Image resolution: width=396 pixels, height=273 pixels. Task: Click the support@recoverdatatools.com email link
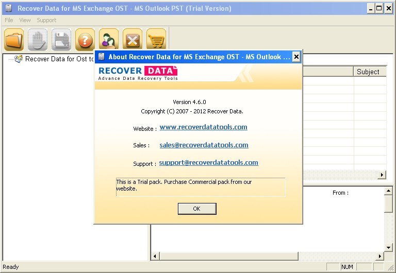209,162
